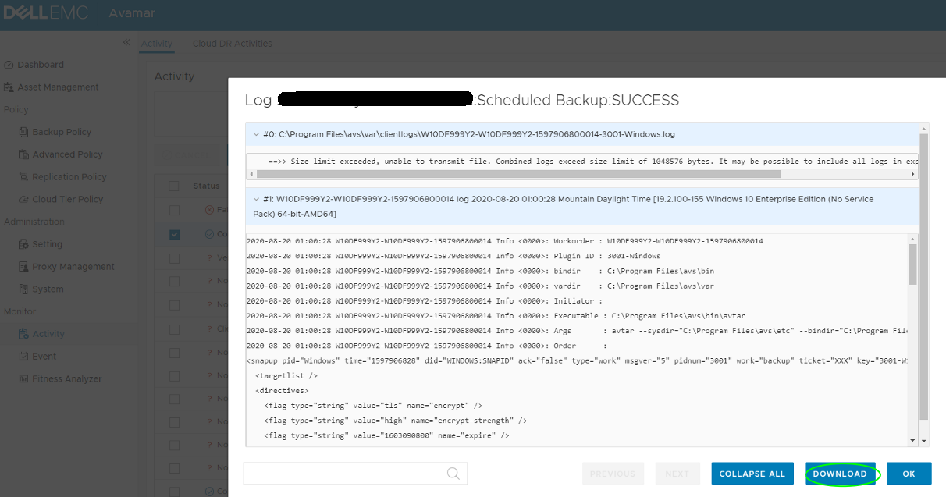Click the Backup Policy sidebar icon
946x497 pixels.
point(24,132)
